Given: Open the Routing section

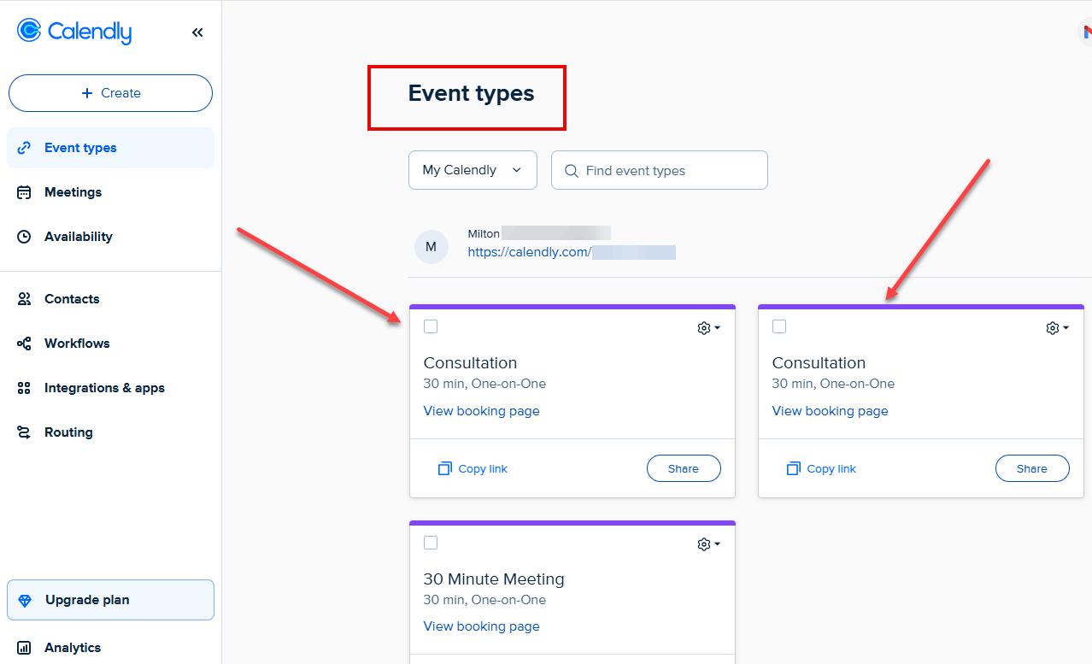Looking at the screenshot, I should pos(68,432).
